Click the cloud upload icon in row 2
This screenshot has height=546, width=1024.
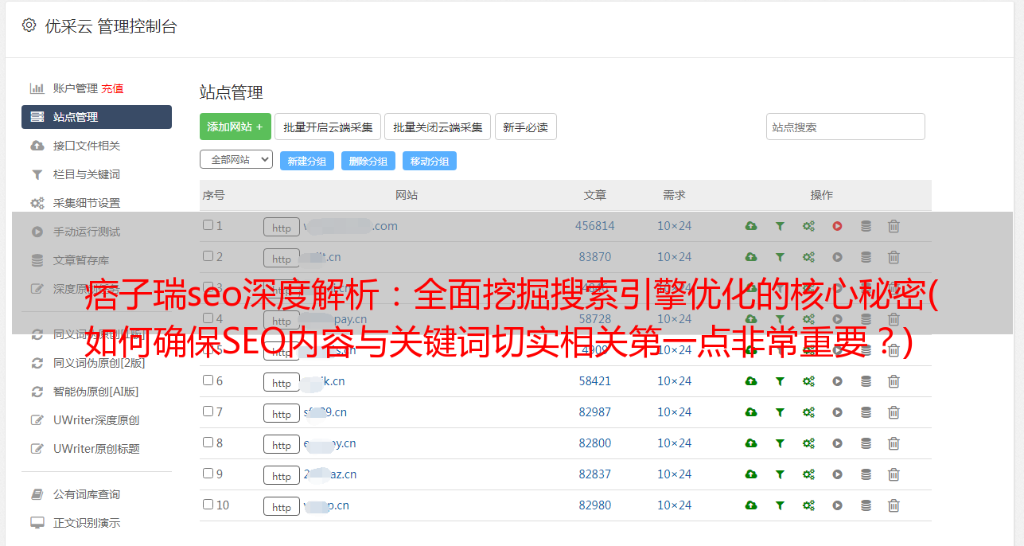tap(750, 257)
